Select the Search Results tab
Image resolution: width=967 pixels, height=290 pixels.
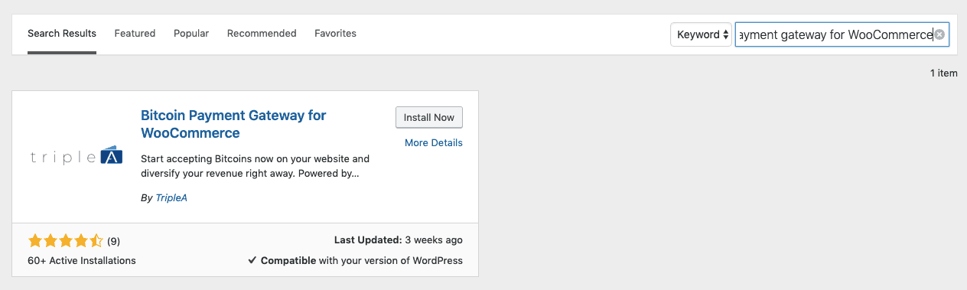tap(62, 34)
